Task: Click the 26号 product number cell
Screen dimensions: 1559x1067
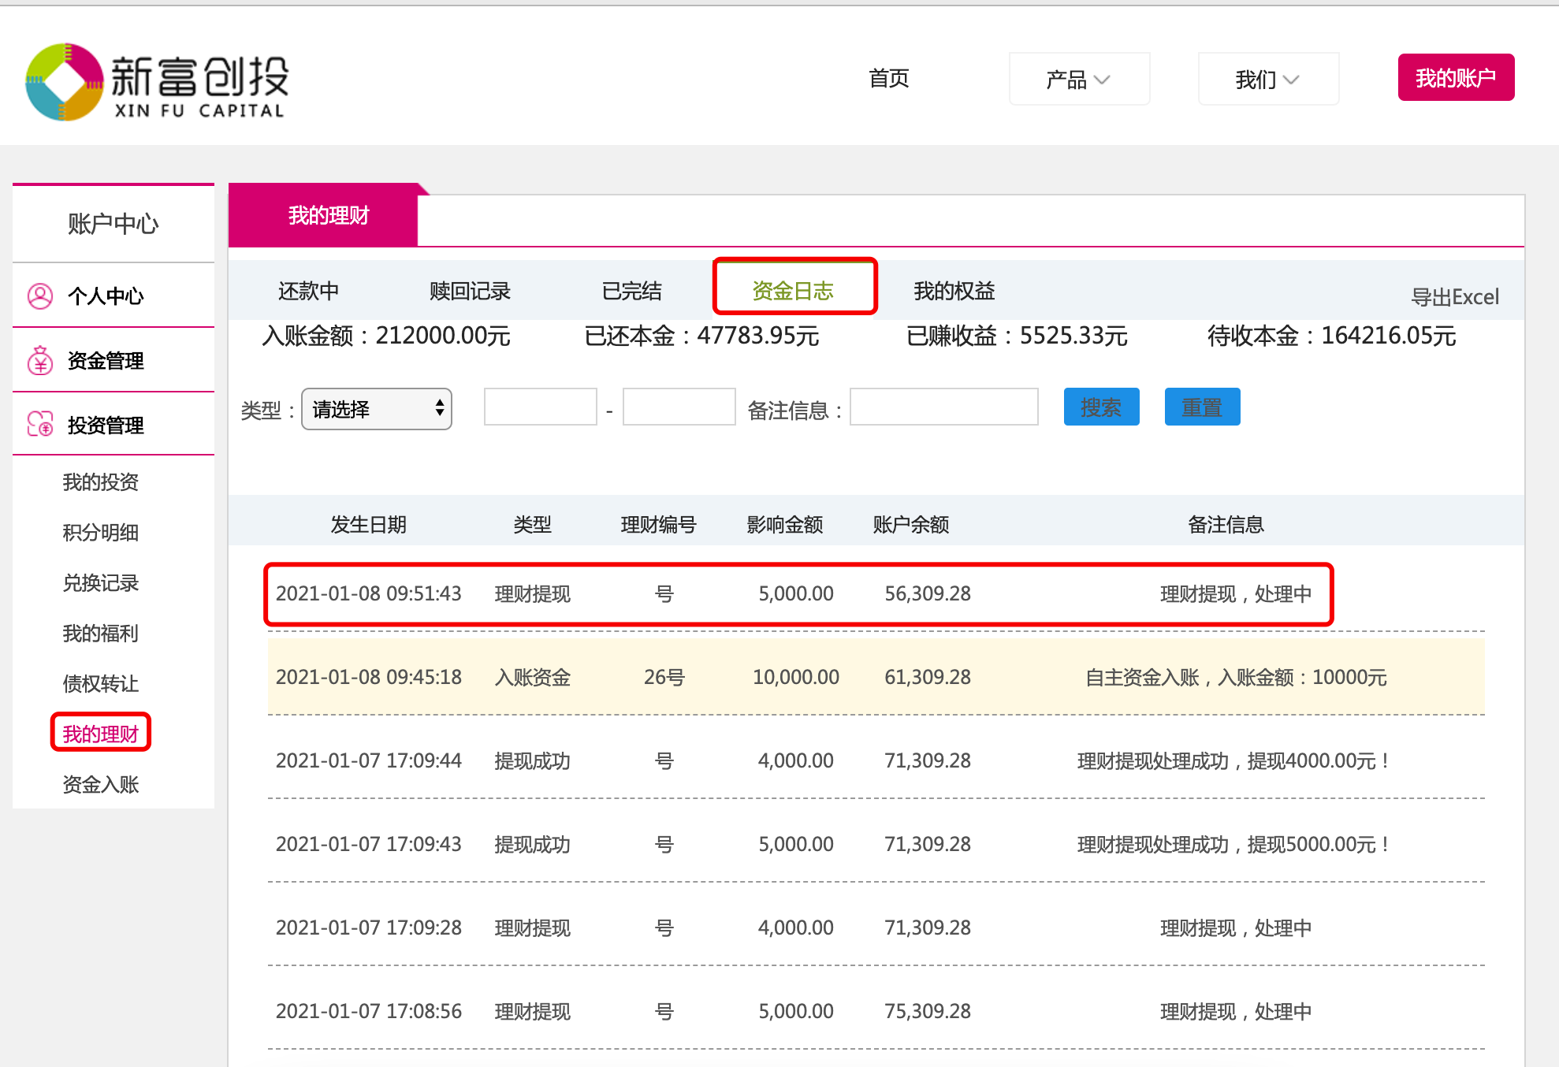Action: [x=664, y=678]
